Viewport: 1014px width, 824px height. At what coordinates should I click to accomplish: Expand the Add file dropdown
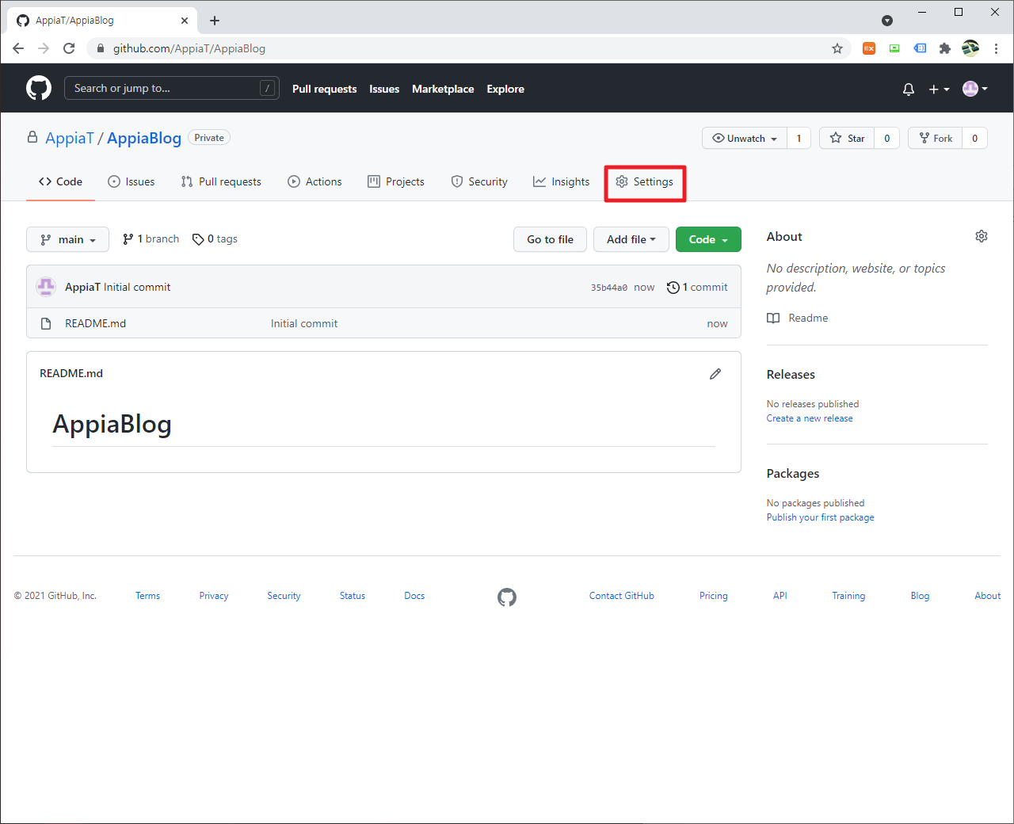pyautogui.click(x=631, y=239)
